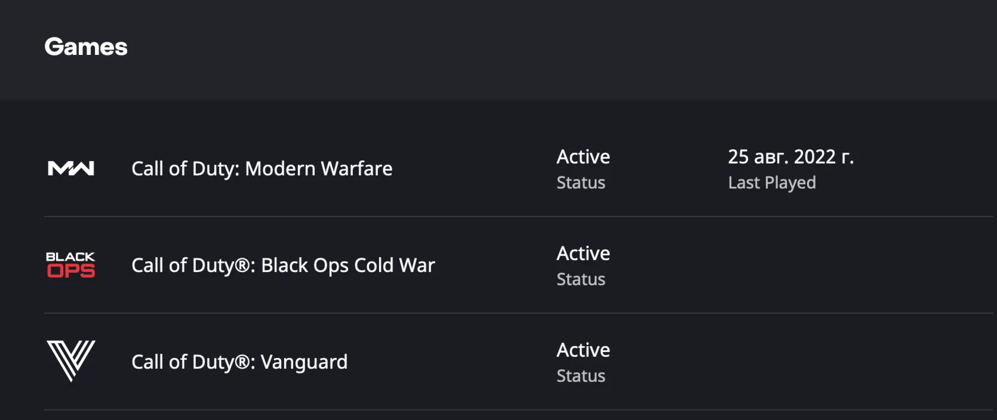This screenshot has height=420, width=997.
Task: Click the Status label under Modern Warfare's Active
Action: click(580, 183)
